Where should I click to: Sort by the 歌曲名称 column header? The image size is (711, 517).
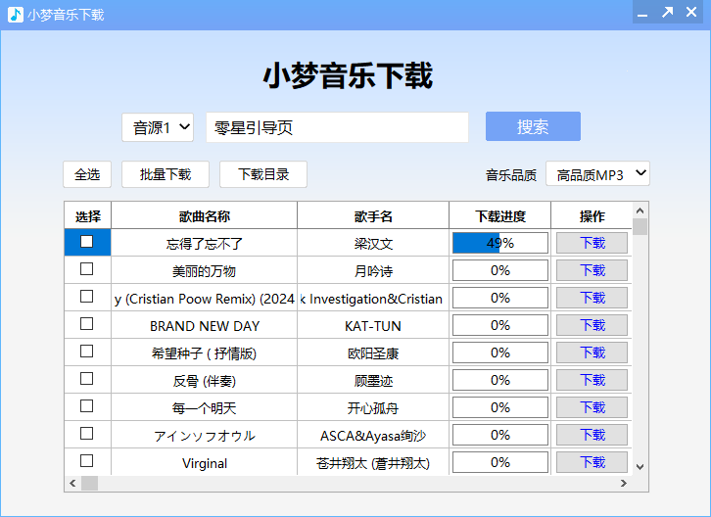click(204, 216)
